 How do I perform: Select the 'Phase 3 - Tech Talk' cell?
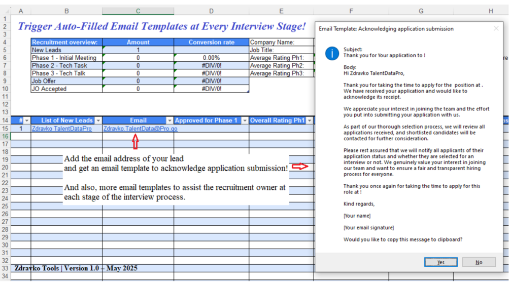[x=66, y=73]
